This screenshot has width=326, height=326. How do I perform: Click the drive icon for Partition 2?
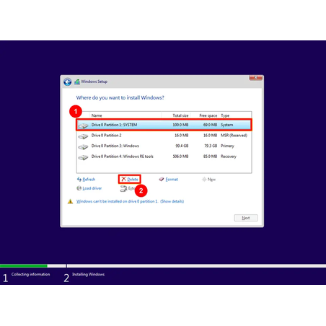(x=83, y=136)
